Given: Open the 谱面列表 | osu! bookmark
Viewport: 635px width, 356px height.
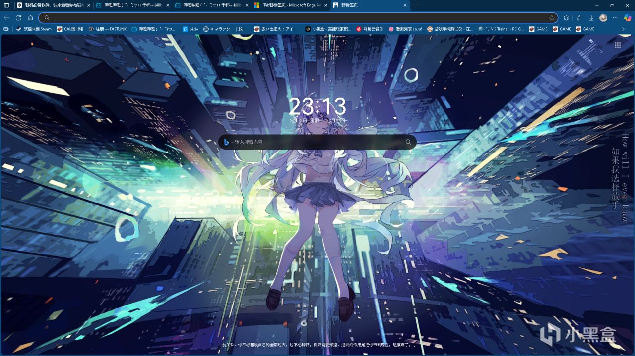Looking at the screenshot, I should (405, 29).
